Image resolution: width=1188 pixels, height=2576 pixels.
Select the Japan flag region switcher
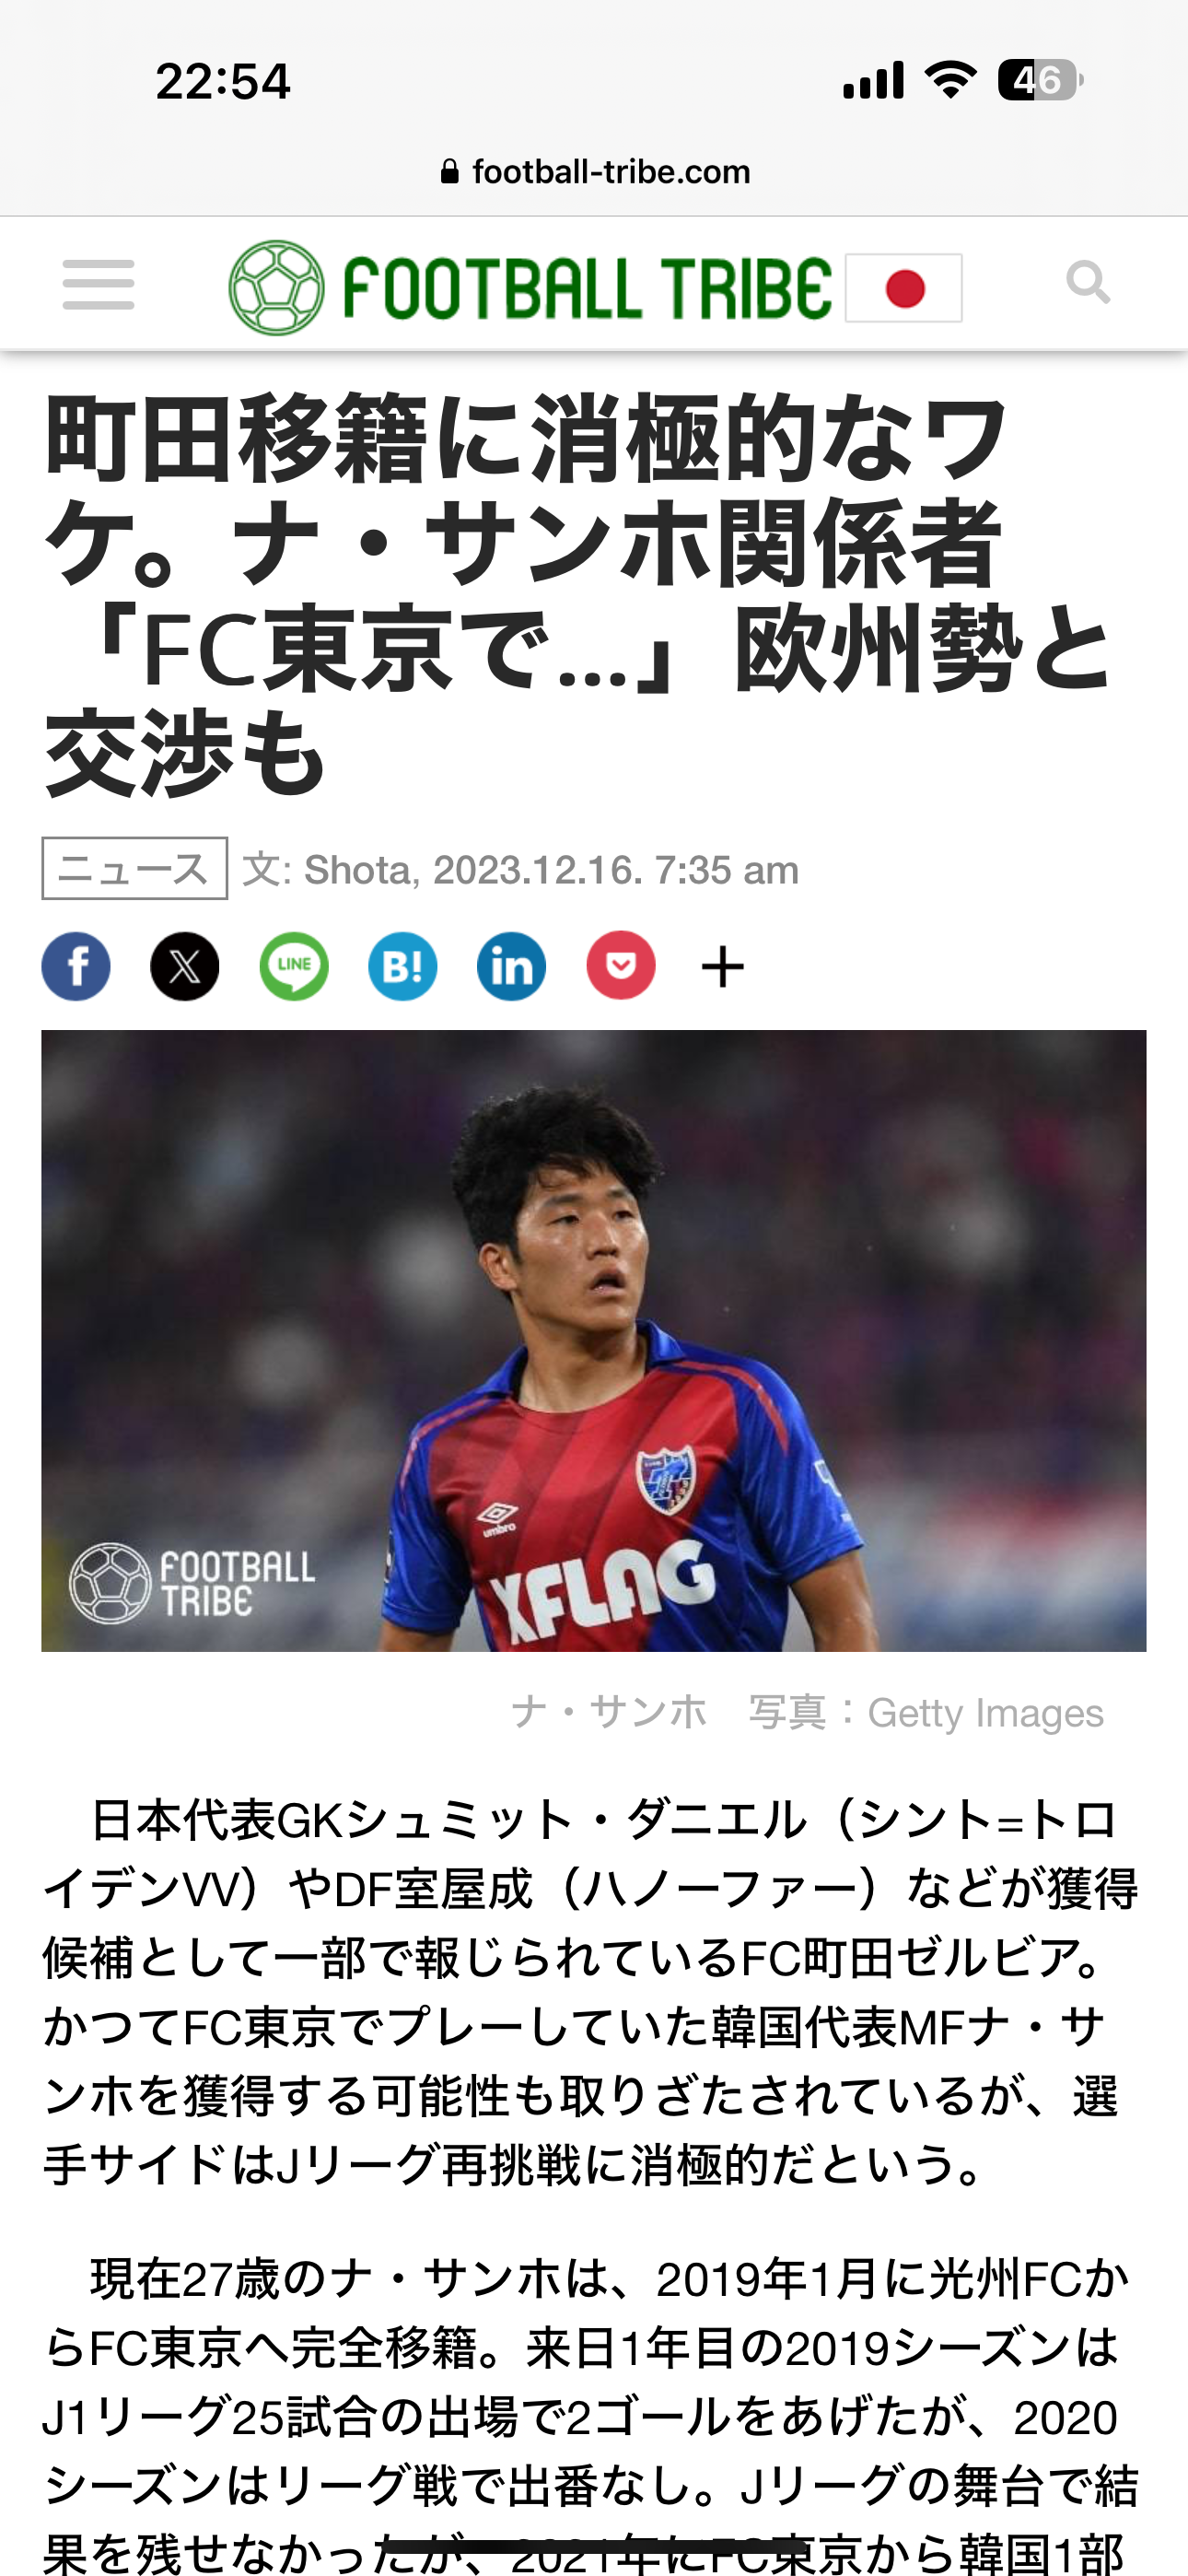click(904, 288)
